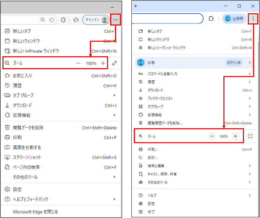Image resolution: width=260 pixels, height=218 pixels.
Task: Increase zoom with plus in Edge menu
Action: pyautogui.click(x=103, y=63)
